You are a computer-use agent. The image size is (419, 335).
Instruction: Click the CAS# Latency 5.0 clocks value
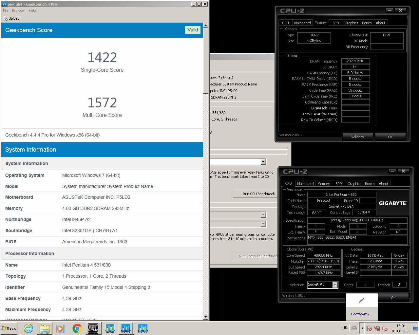pyautogui.click(x=355, y=73)
